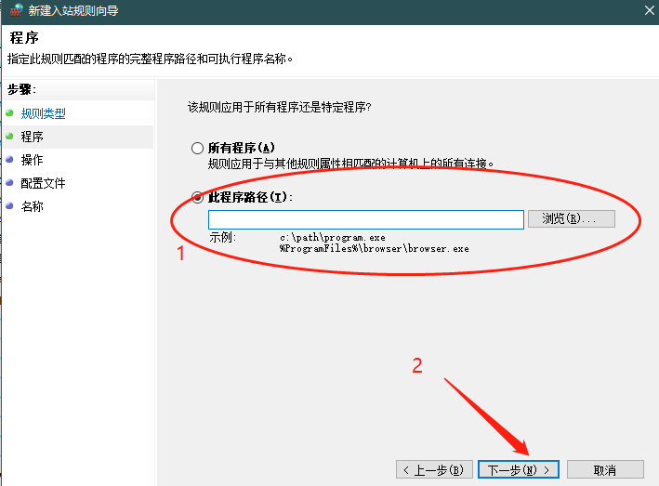This screenshot has height=486, width=659.
Task: Click the blue bullet beside 配置文件
Action: [9, 182]
